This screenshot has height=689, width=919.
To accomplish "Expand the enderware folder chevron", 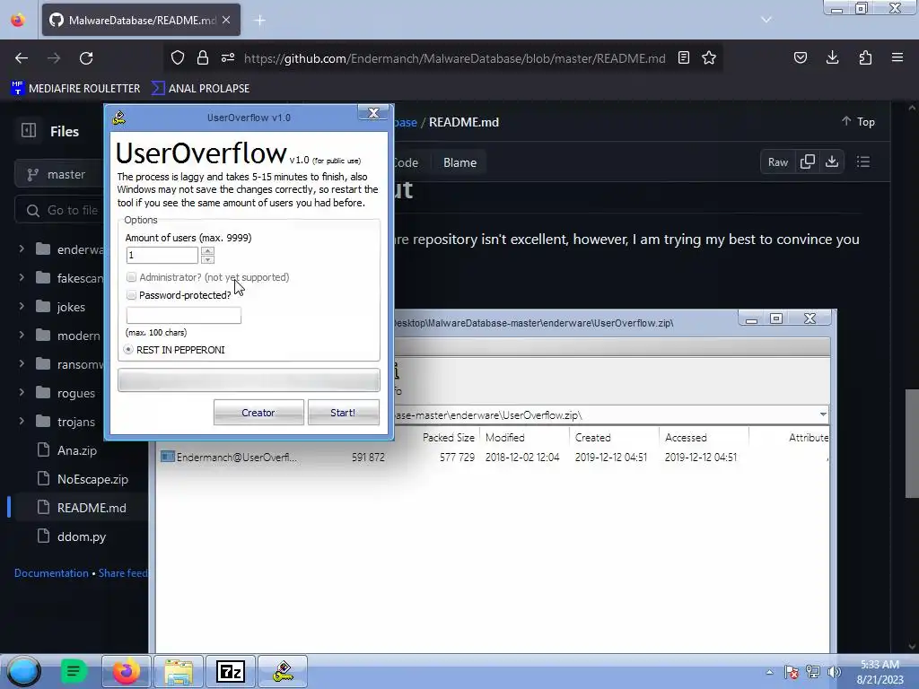I will pyautogui.click(x=22, y=249).
